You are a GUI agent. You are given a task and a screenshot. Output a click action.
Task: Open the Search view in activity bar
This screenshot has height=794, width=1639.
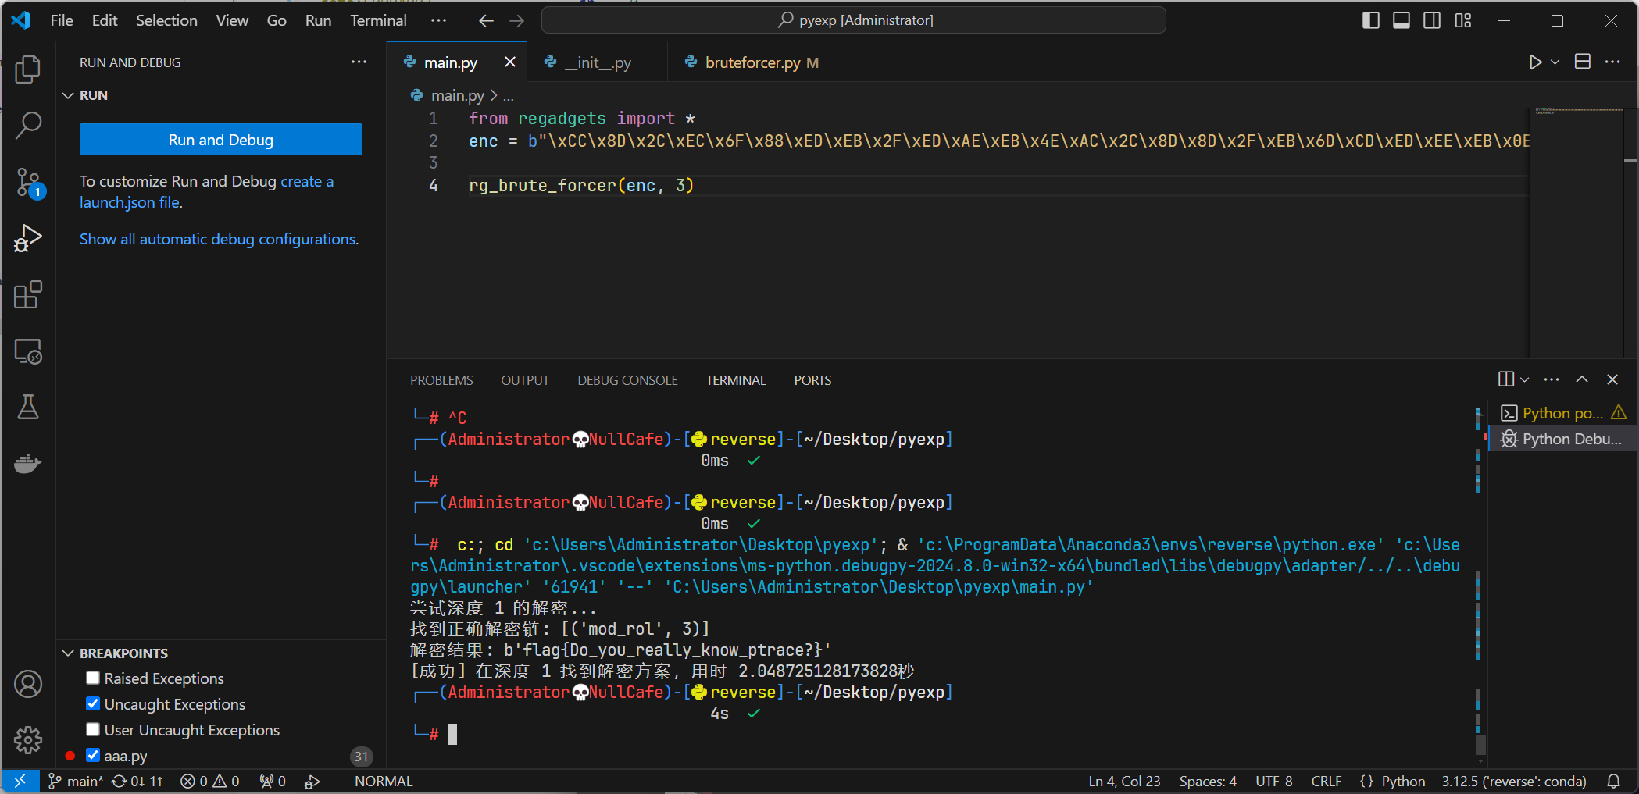pyautogui.click(x=28, y=125)
